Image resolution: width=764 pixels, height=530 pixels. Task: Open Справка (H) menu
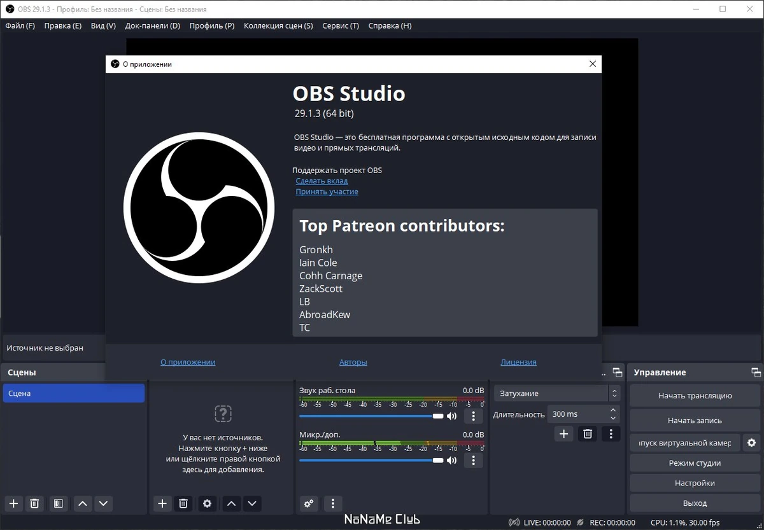point(390,25)
